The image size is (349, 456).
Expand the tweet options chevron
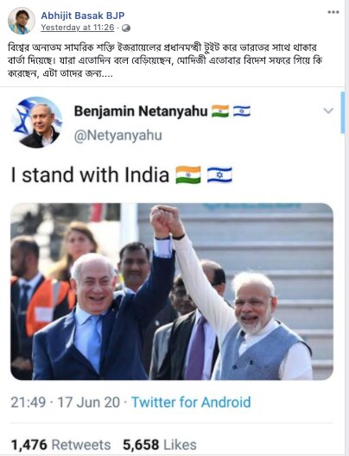(328, 111)
